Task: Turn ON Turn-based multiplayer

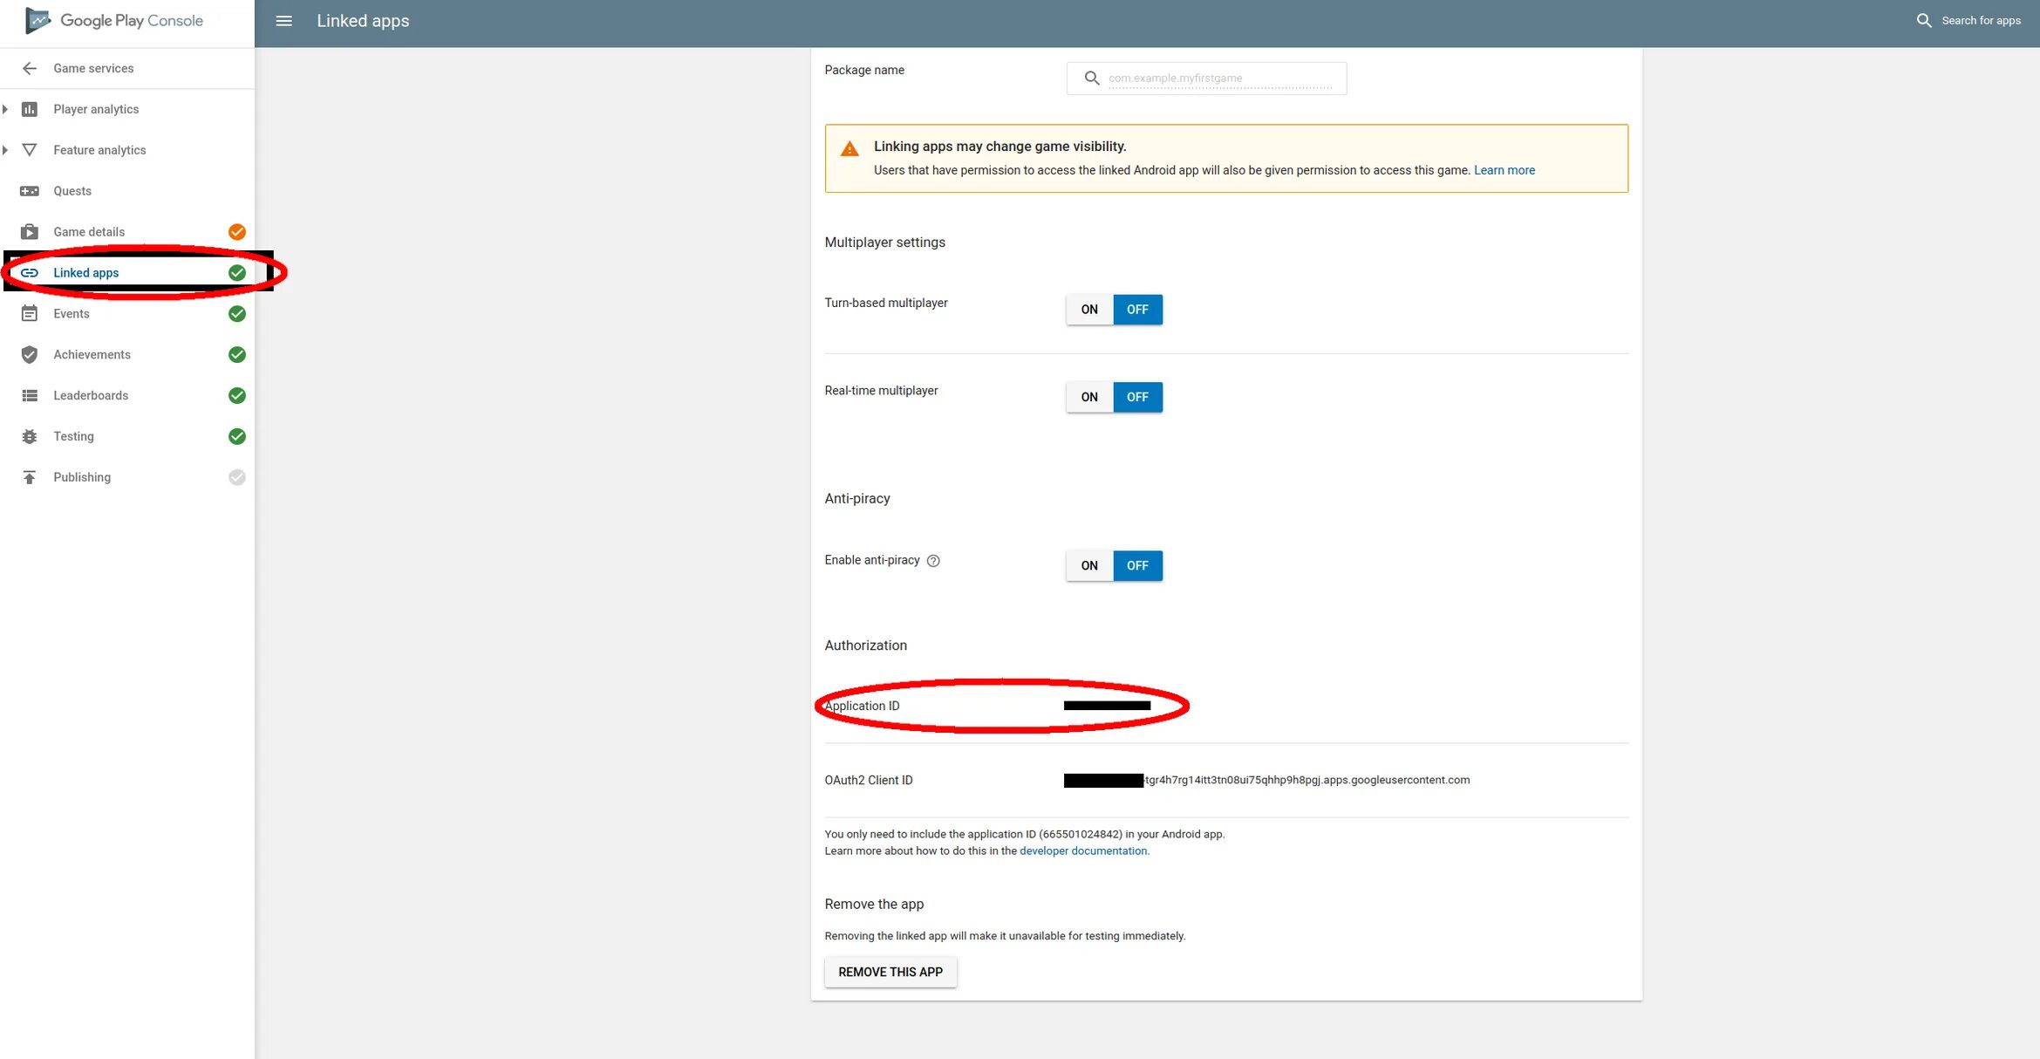Action: (x=1089, y=310)
